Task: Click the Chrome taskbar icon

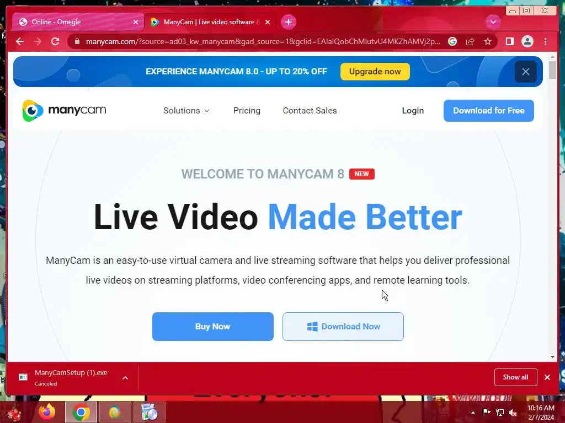Action: coord(81,412)
